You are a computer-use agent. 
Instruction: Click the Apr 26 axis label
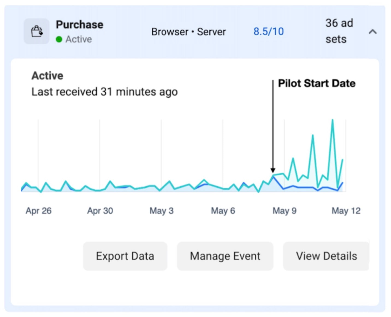click(x=38, y=211)
